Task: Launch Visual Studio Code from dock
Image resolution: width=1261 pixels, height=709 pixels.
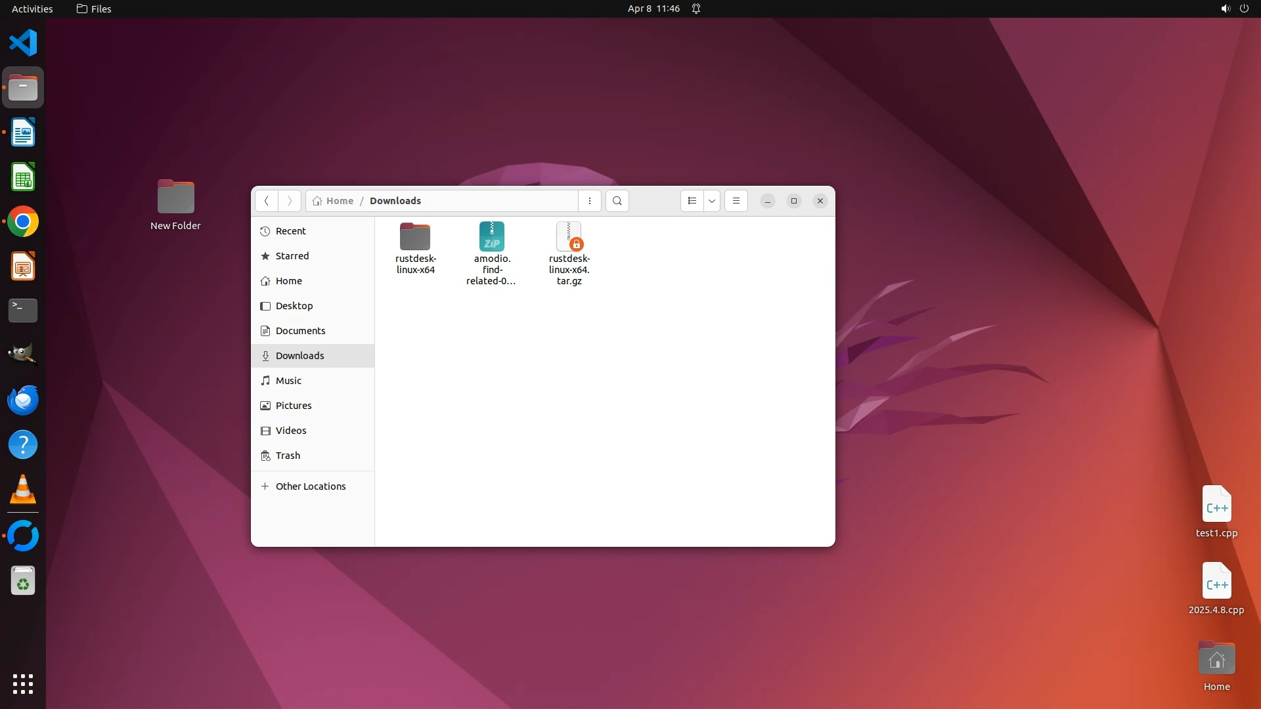Action: (23, 43)
